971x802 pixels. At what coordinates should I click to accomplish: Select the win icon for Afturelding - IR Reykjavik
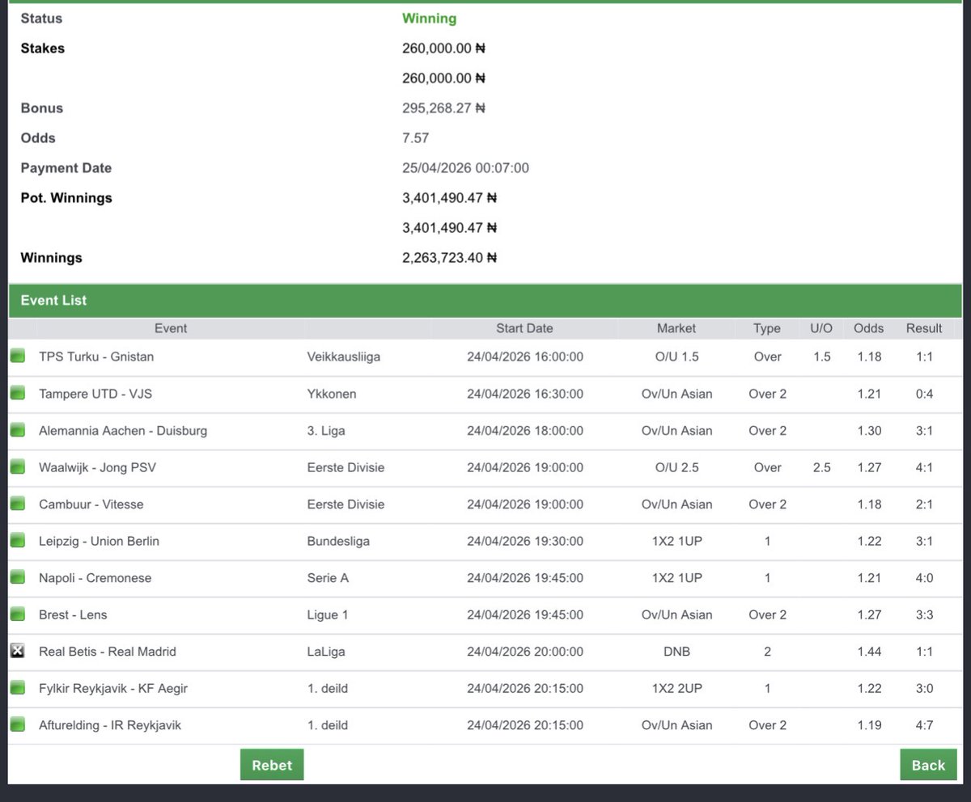click(x=17, y=724)
